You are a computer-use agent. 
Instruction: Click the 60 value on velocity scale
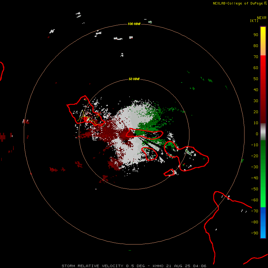(x=256, y=68)
